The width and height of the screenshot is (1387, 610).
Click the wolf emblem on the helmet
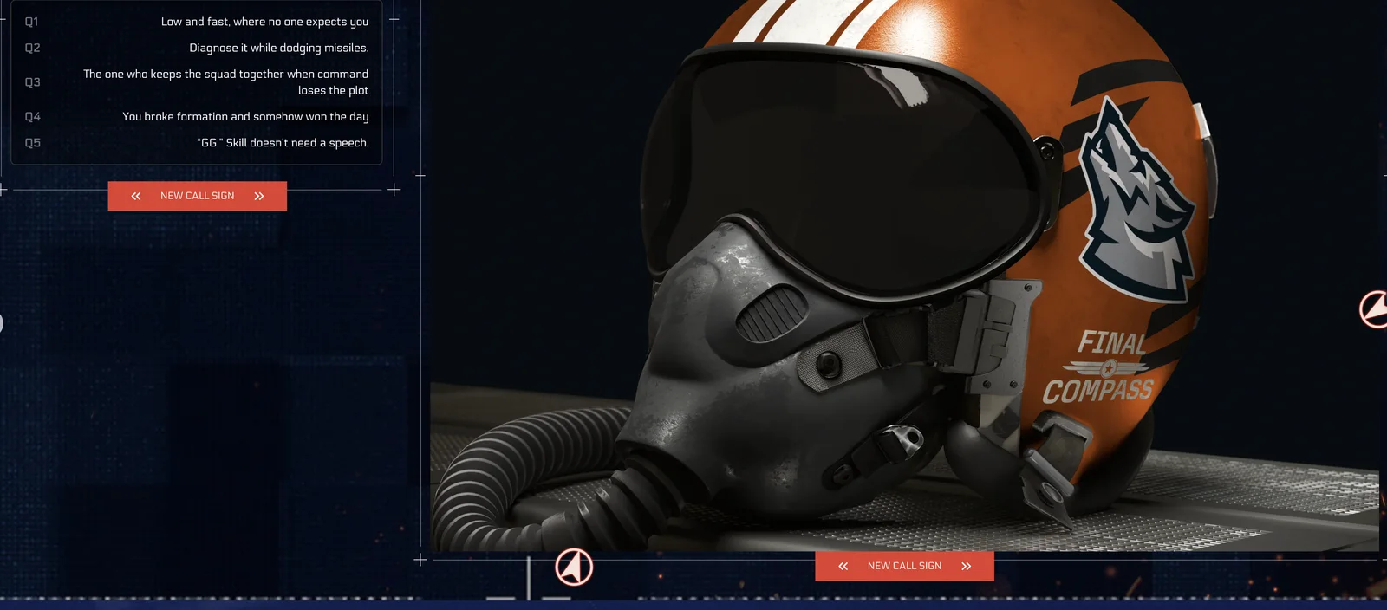pyautogui.click(x=1136, y=199)
